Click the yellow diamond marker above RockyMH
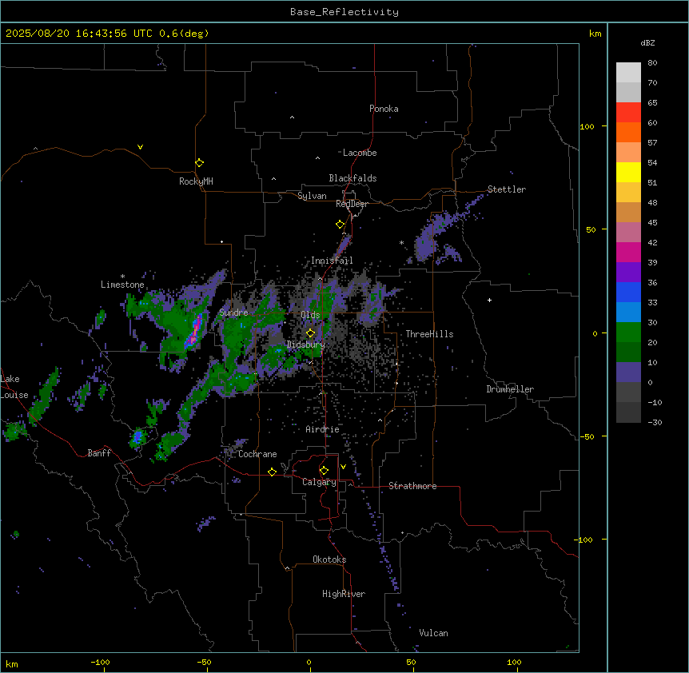The width and height of the screenshot is (689, 673). 199,162
